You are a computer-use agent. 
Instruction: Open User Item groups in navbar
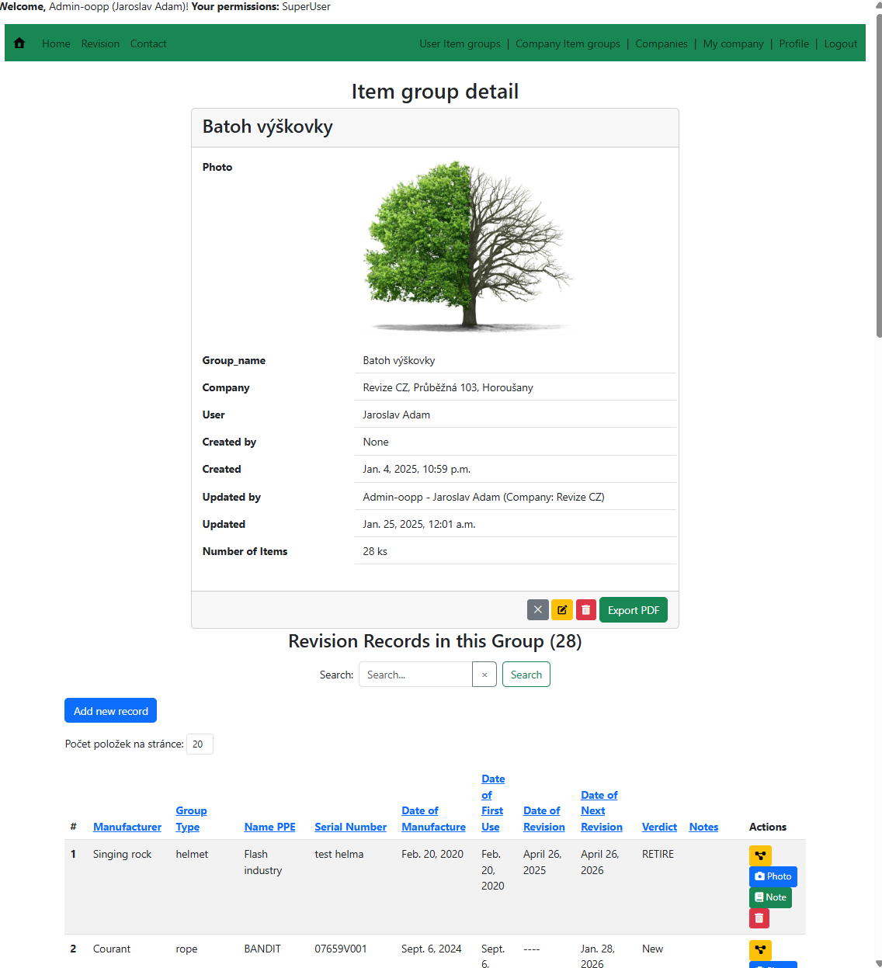click(x=460, y=43)
